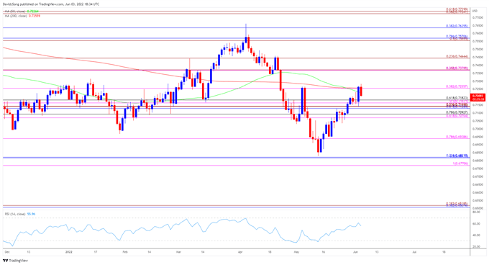Screen dimensions: 489x265
Task: Select the 0.618 (0.71823) Fibonacci level label
Action: click(x=457, y=98)
